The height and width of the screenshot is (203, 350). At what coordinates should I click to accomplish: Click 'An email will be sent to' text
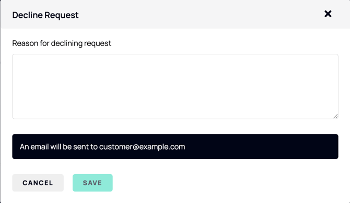coord(59,146)
